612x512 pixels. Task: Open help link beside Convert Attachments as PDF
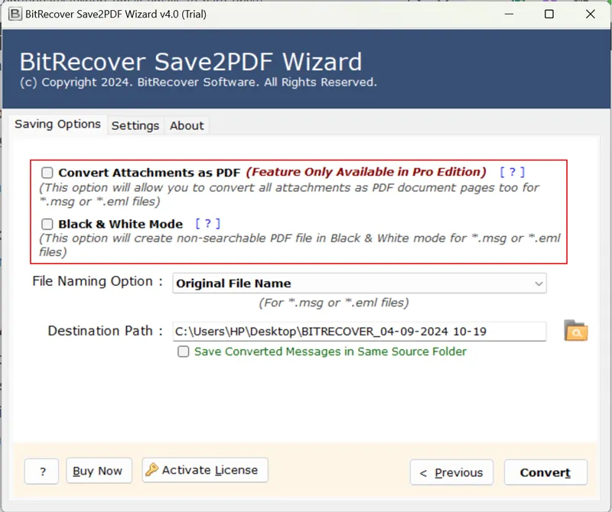pos(513,172)
